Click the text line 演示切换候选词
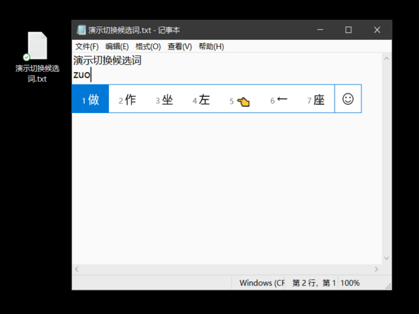Viewport: 419px width, 314px height. pos(107,60)
